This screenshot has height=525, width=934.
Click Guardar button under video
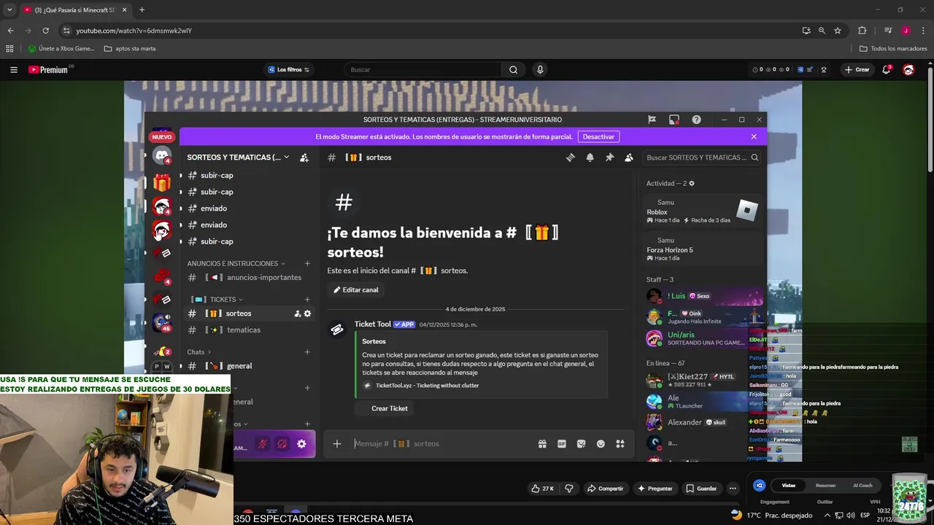[700, 489]
